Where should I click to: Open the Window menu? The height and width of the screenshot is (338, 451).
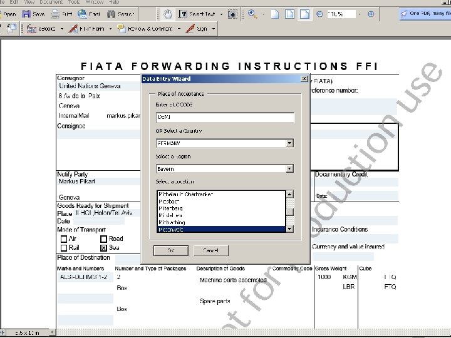coord(95,2)
